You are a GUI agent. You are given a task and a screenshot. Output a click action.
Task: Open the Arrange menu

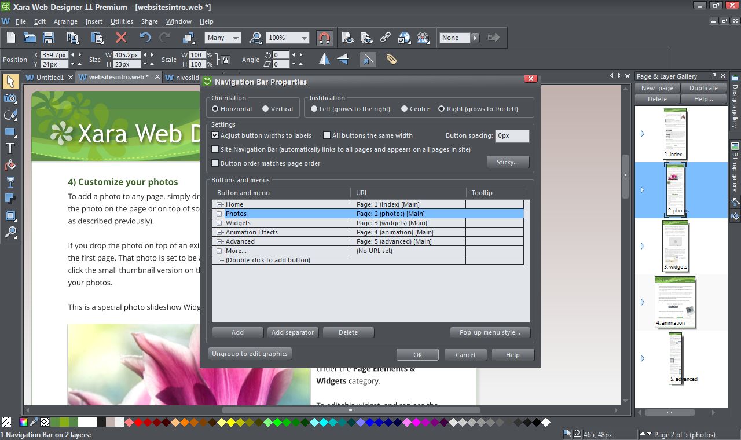coord(65,21)
